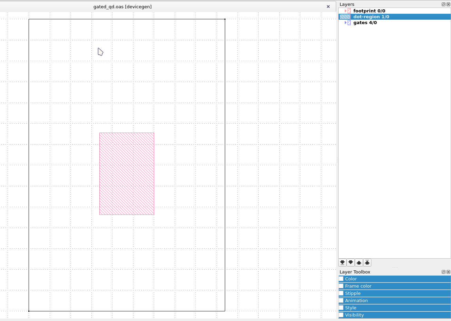Expand the Animation toolbox section
The height and width of the screenshot is (321, 451).
click(357, 301)
